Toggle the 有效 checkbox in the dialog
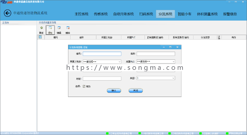Image resolution: width=247 pixels, height=135 pixels. click(x=84, y=86)
